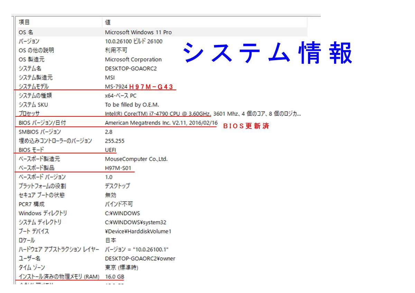Select the タイム ゾーン label
Screen dimensions: 415x293
32,267
